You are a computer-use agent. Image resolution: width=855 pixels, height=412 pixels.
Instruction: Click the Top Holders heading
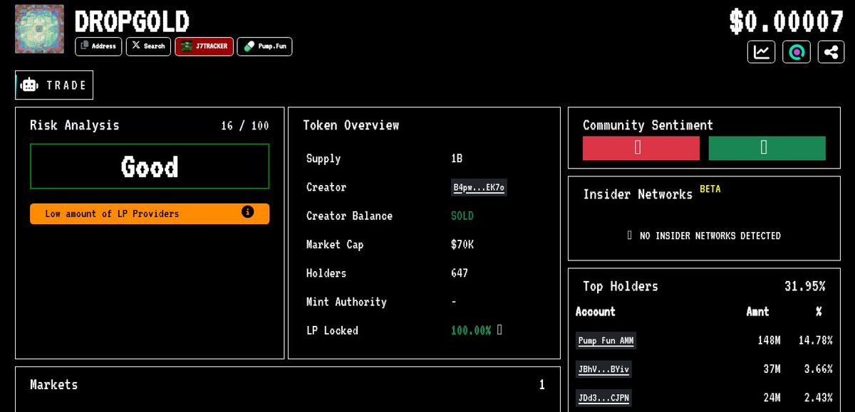(x=621, y=286)
